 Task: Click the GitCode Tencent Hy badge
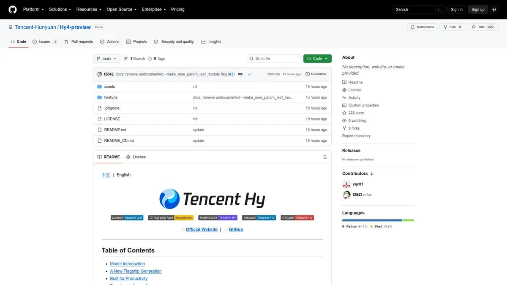[297, 218]
